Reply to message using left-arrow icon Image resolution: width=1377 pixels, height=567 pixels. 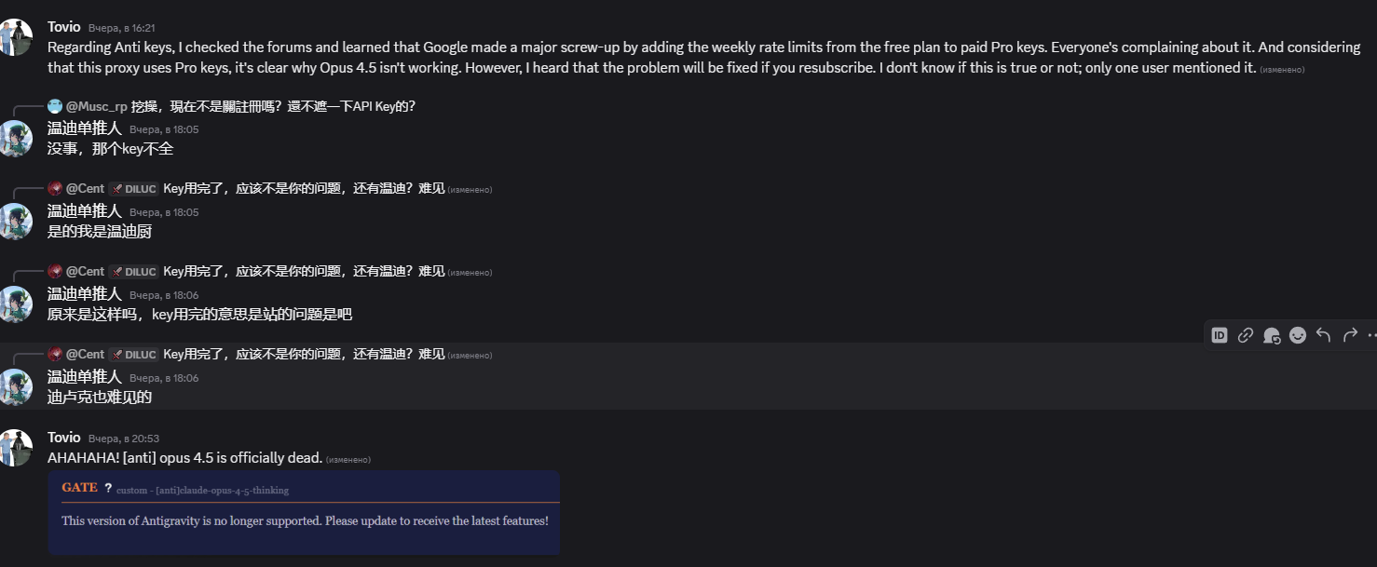pos(1323,335)
